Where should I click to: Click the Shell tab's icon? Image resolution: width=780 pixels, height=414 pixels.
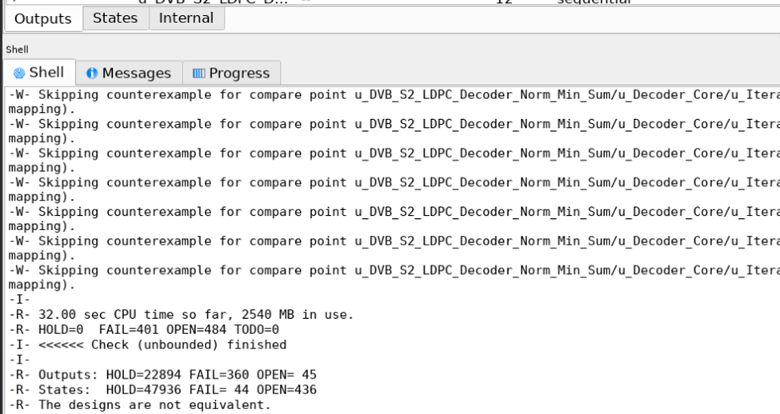pos(21,73)
